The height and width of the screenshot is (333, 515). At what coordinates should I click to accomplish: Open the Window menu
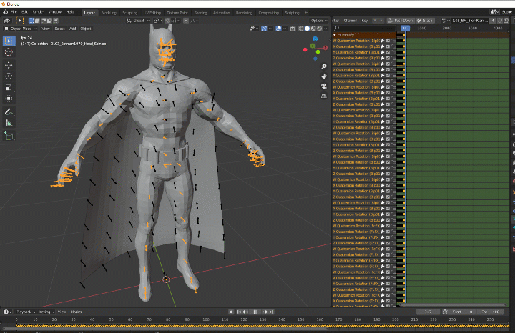pyautogui.click(x=55, y=13)
